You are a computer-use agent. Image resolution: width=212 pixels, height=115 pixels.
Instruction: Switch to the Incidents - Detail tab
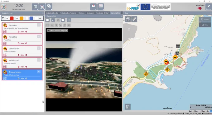tap(102, 13)
